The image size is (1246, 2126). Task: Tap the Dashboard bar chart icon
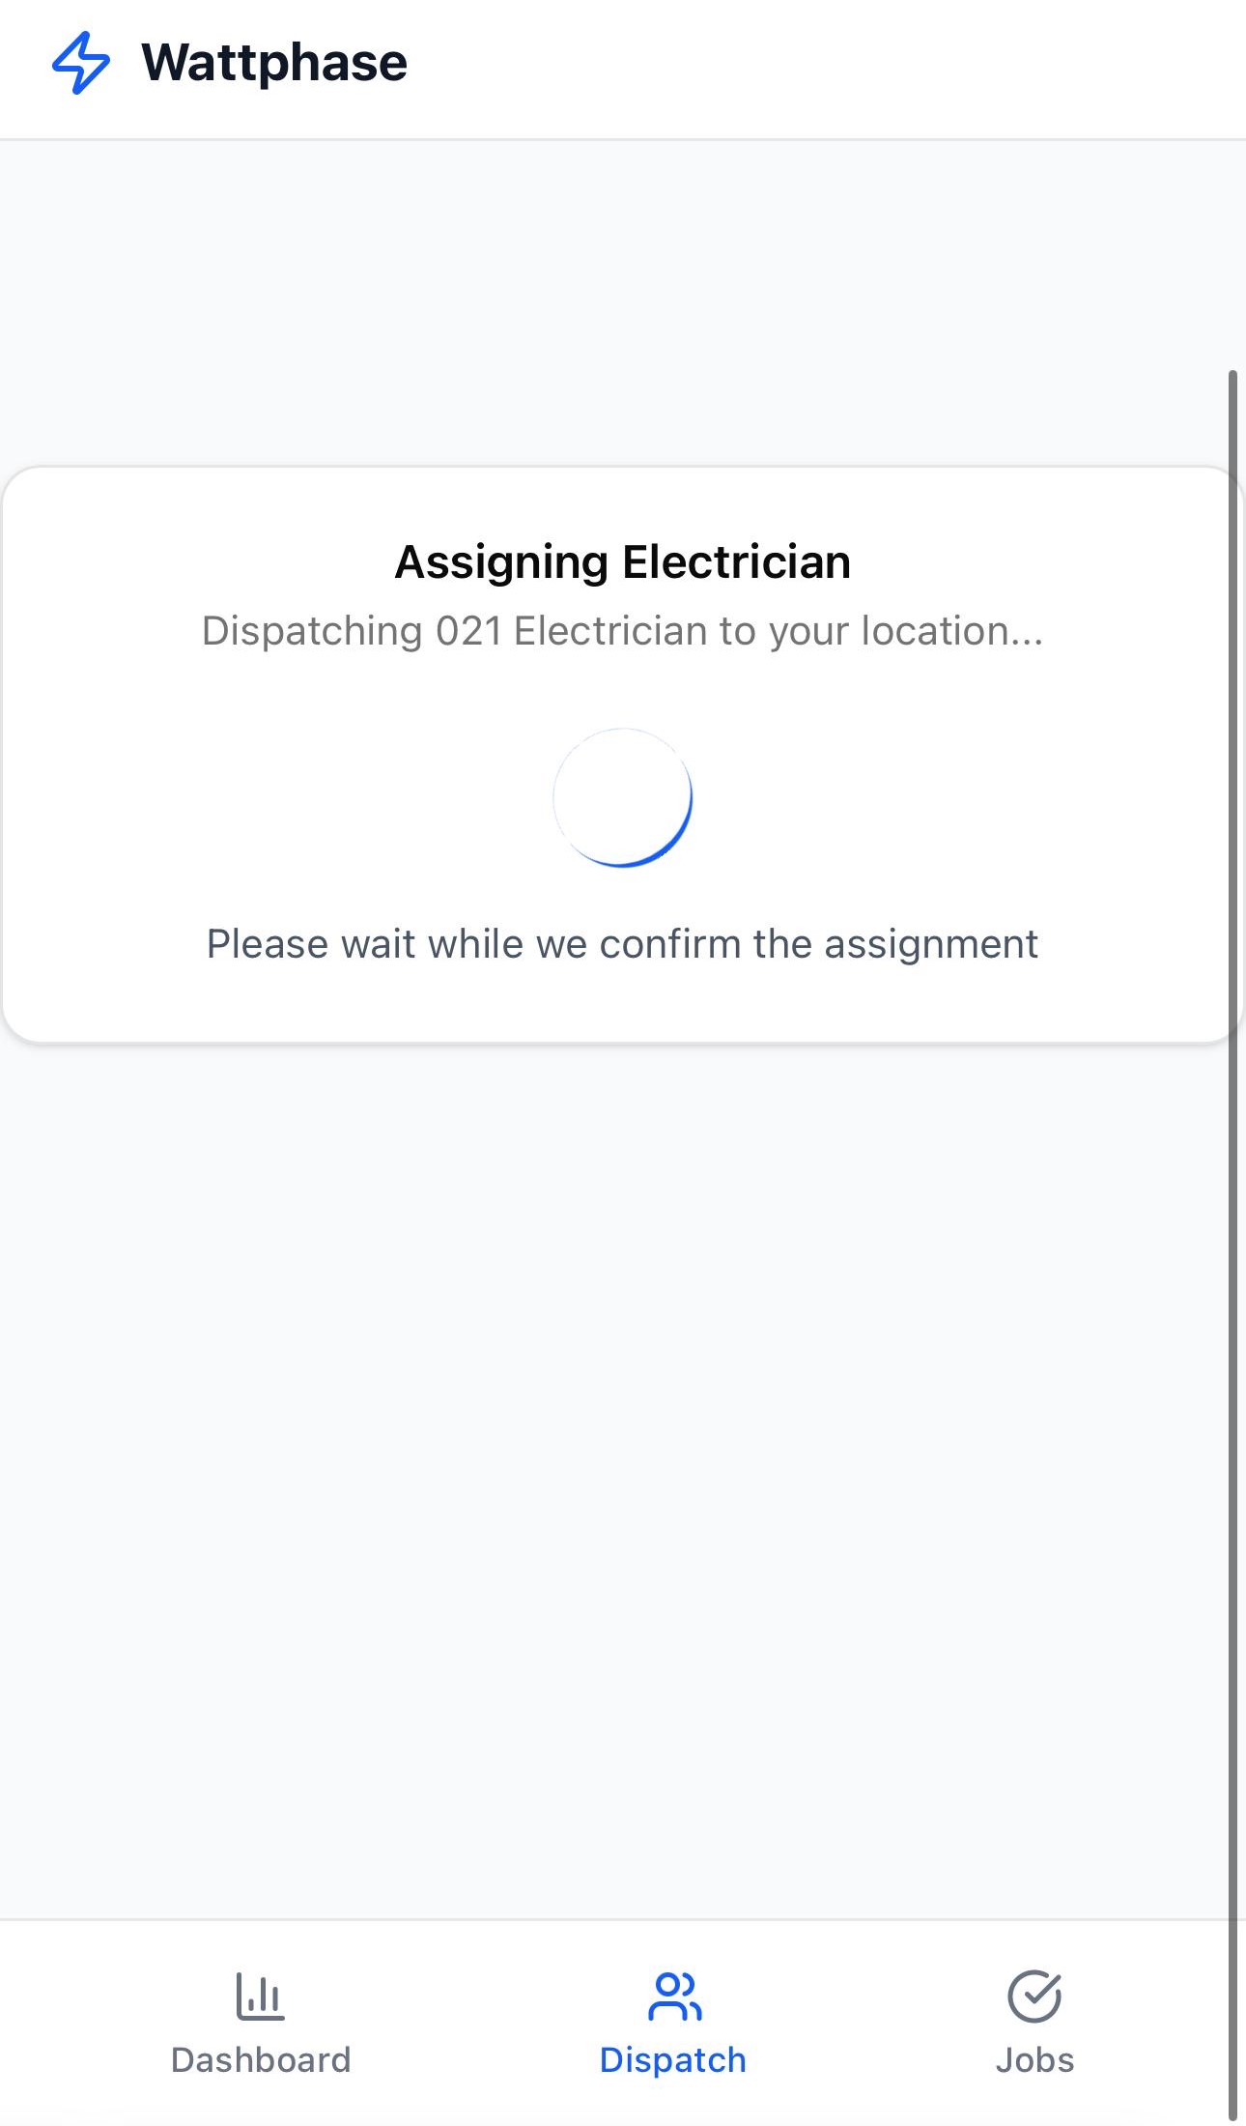260,1997
